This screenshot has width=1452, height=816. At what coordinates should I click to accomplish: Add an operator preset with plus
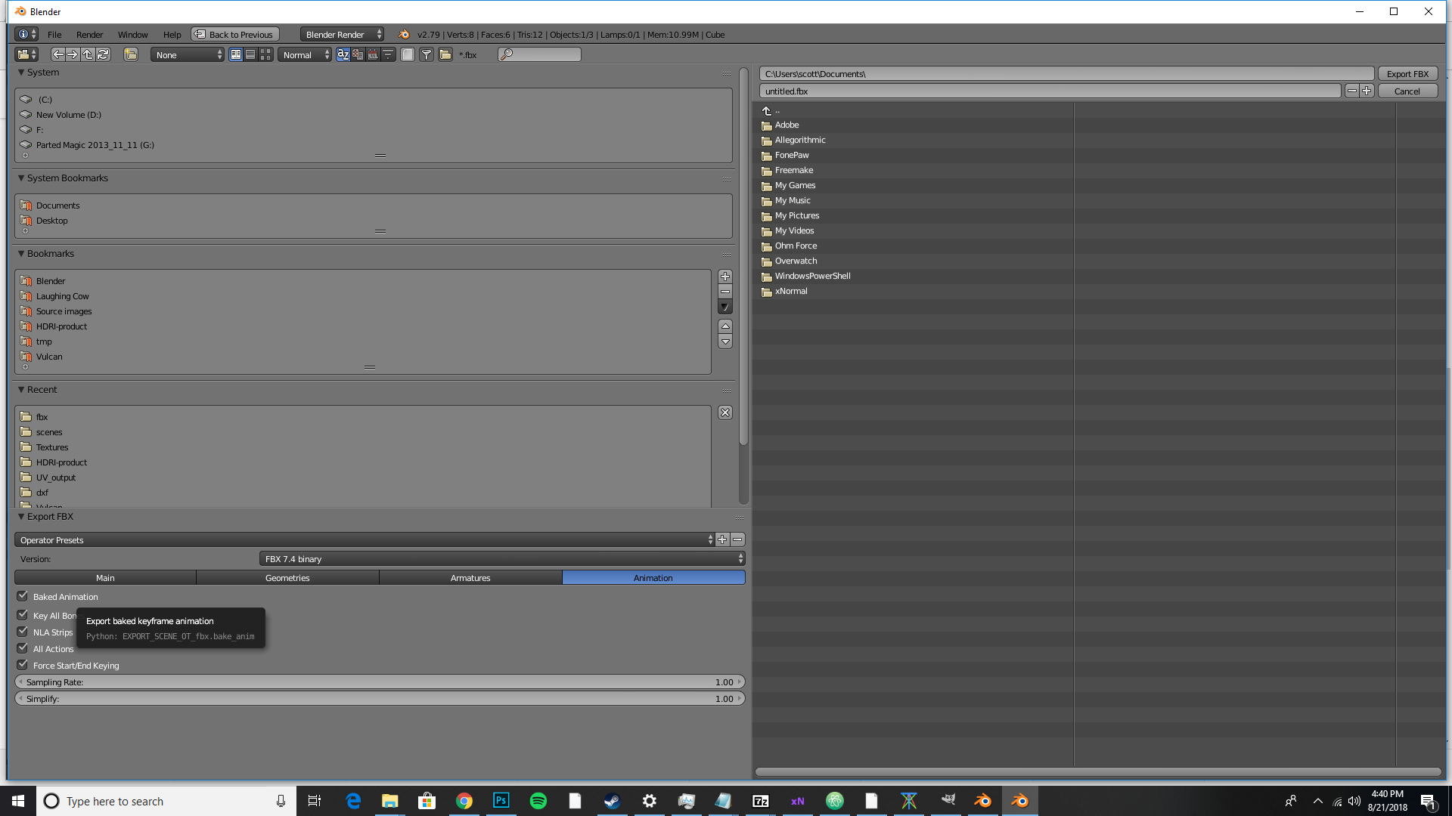coord(722,539)
